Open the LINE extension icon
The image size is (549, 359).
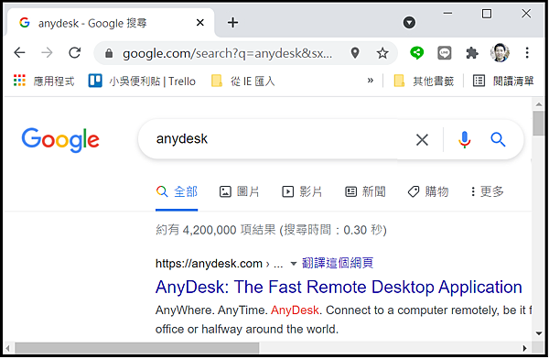click(x=445, y=53)
